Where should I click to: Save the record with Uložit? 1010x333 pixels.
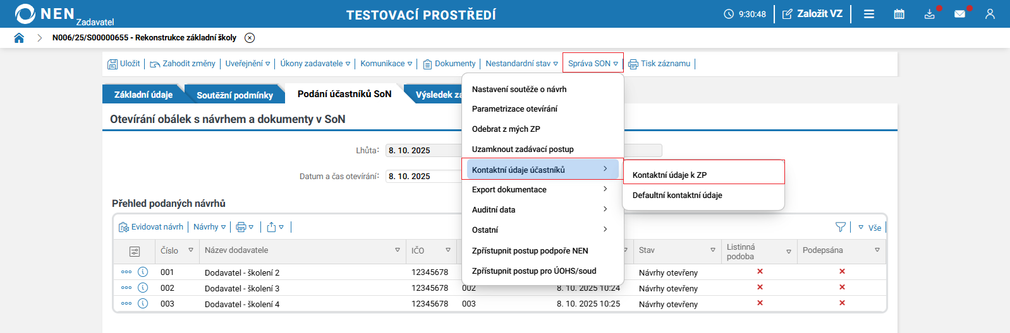coord(124,64)
